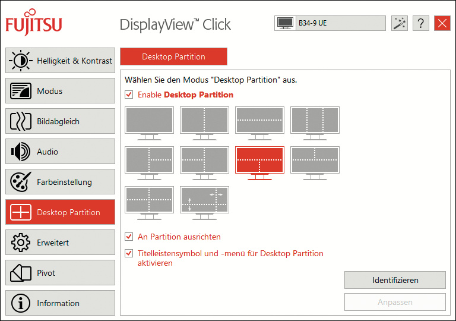Open help with the question mark

click(421, 23)
